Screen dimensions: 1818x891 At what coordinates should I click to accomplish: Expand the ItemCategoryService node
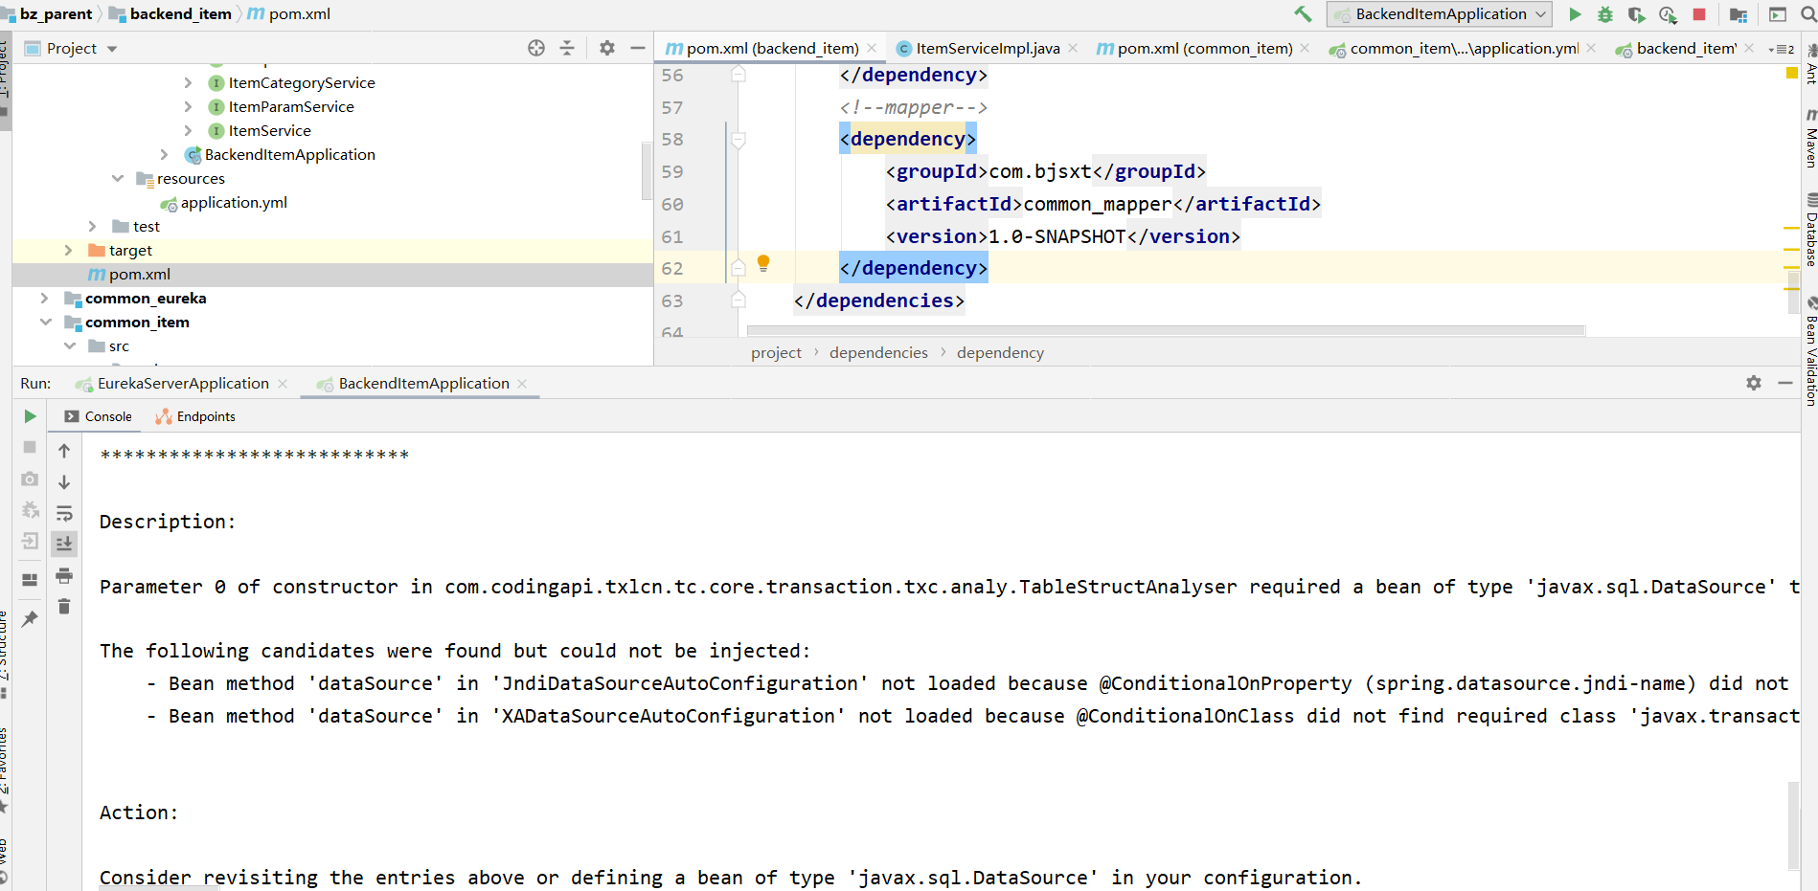tap(188, 83)
